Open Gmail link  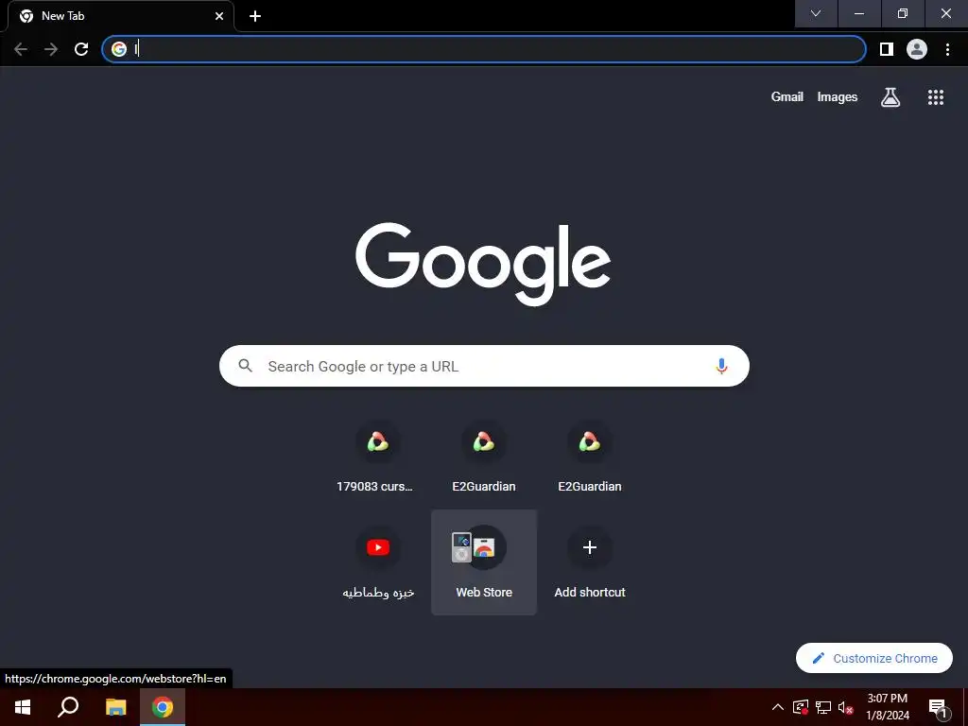pos(787,97)
